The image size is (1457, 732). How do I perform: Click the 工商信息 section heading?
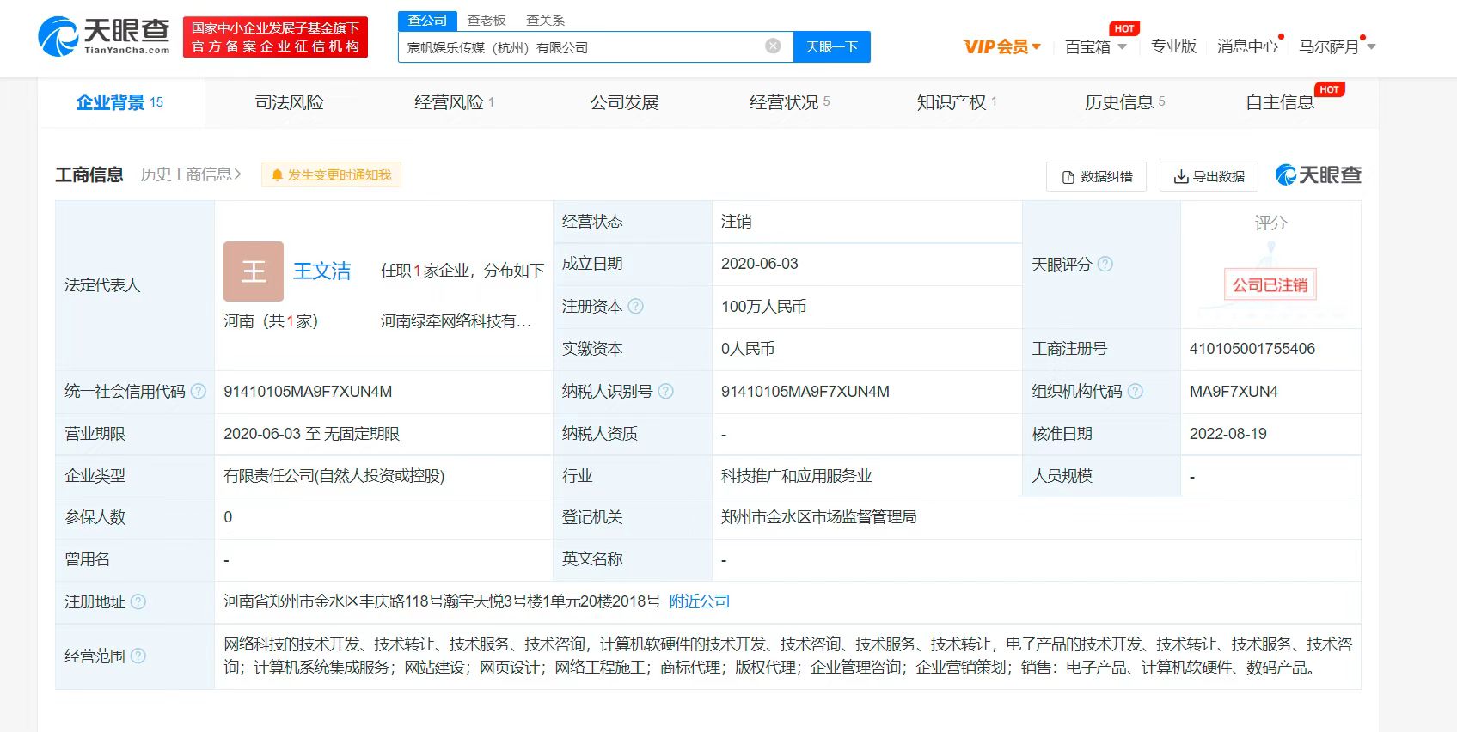click(x=89, y=174)
